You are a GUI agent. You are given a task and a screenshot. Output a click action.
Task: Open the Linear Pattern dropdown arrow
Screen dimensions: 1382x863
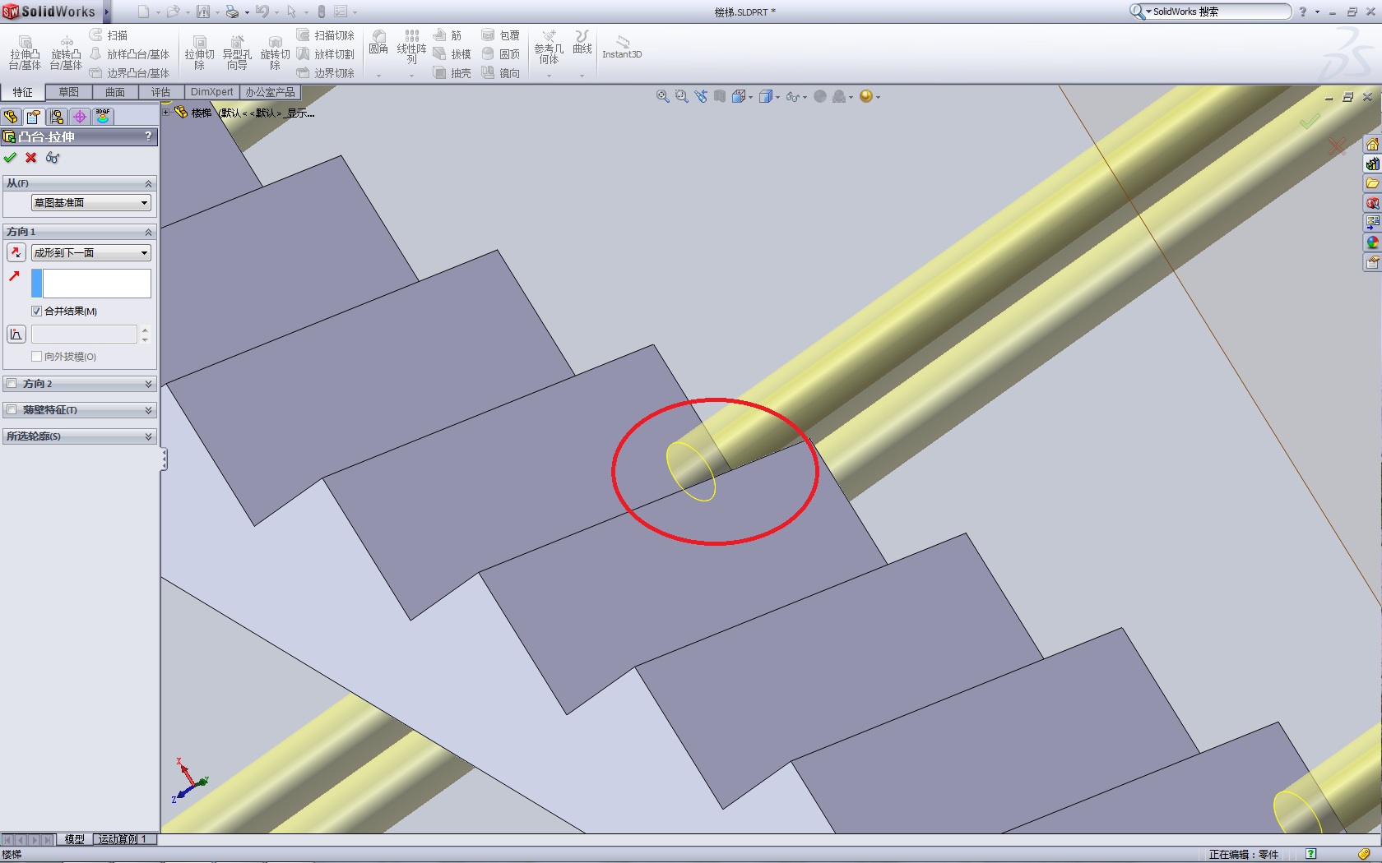tap(412, 76)
